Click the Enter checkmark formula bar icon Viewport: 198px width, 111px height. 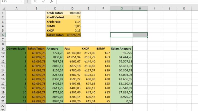(43, 1)
